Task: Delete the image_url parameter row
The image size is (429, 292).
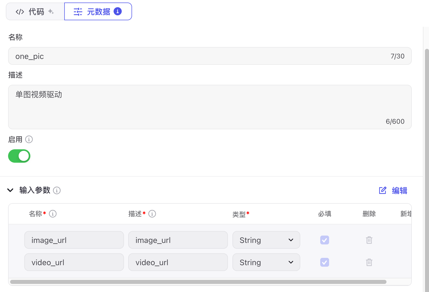Action: coord(369,240)
